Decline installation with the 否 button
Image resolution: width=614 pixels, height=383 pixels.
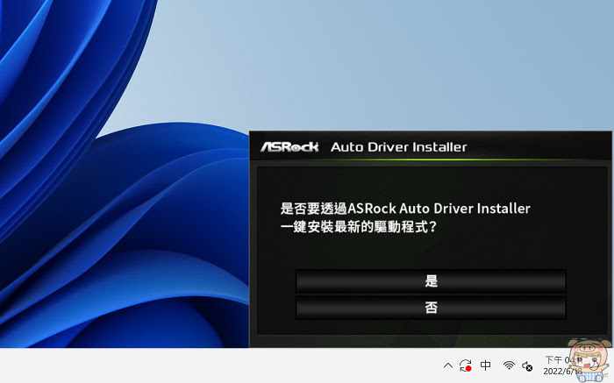[x=431, y=308]
